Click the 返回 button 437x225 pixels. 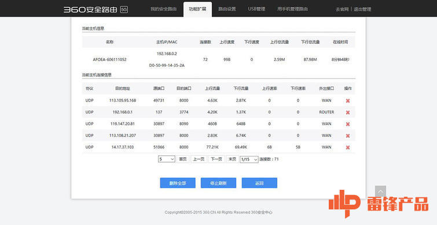click(259, 183)
